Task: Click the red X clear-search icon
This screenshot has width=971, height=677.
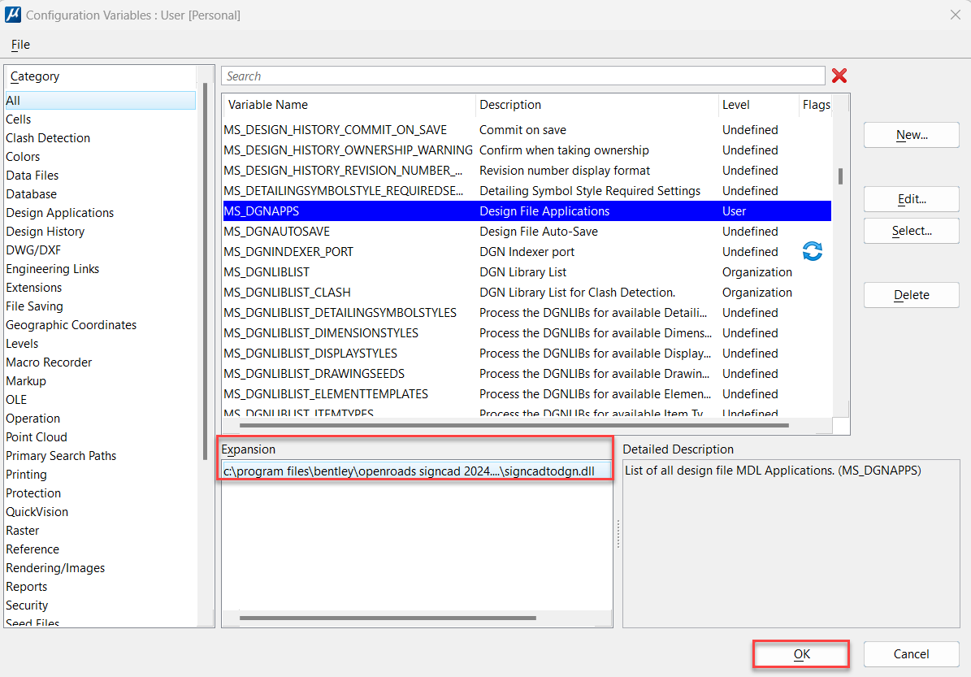Action: [839, 76]
